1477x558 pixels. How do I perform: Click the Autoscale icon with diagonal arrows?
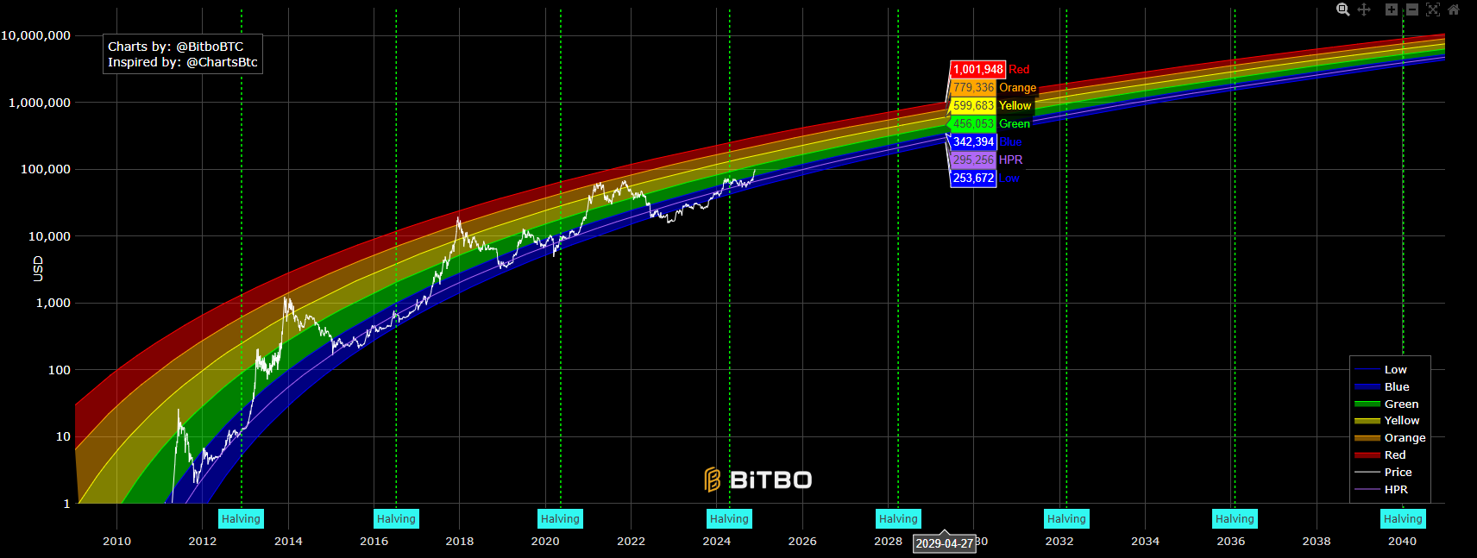(1433, 9)
